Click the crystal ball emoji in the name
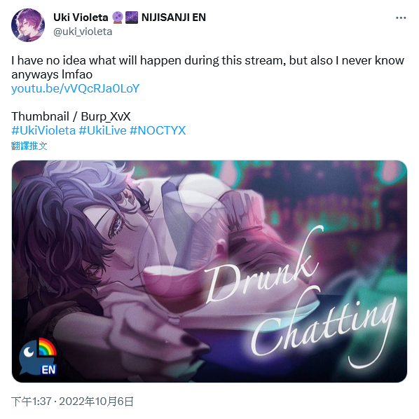The height and width of the screenshot is (419, 419). point(118,18)
